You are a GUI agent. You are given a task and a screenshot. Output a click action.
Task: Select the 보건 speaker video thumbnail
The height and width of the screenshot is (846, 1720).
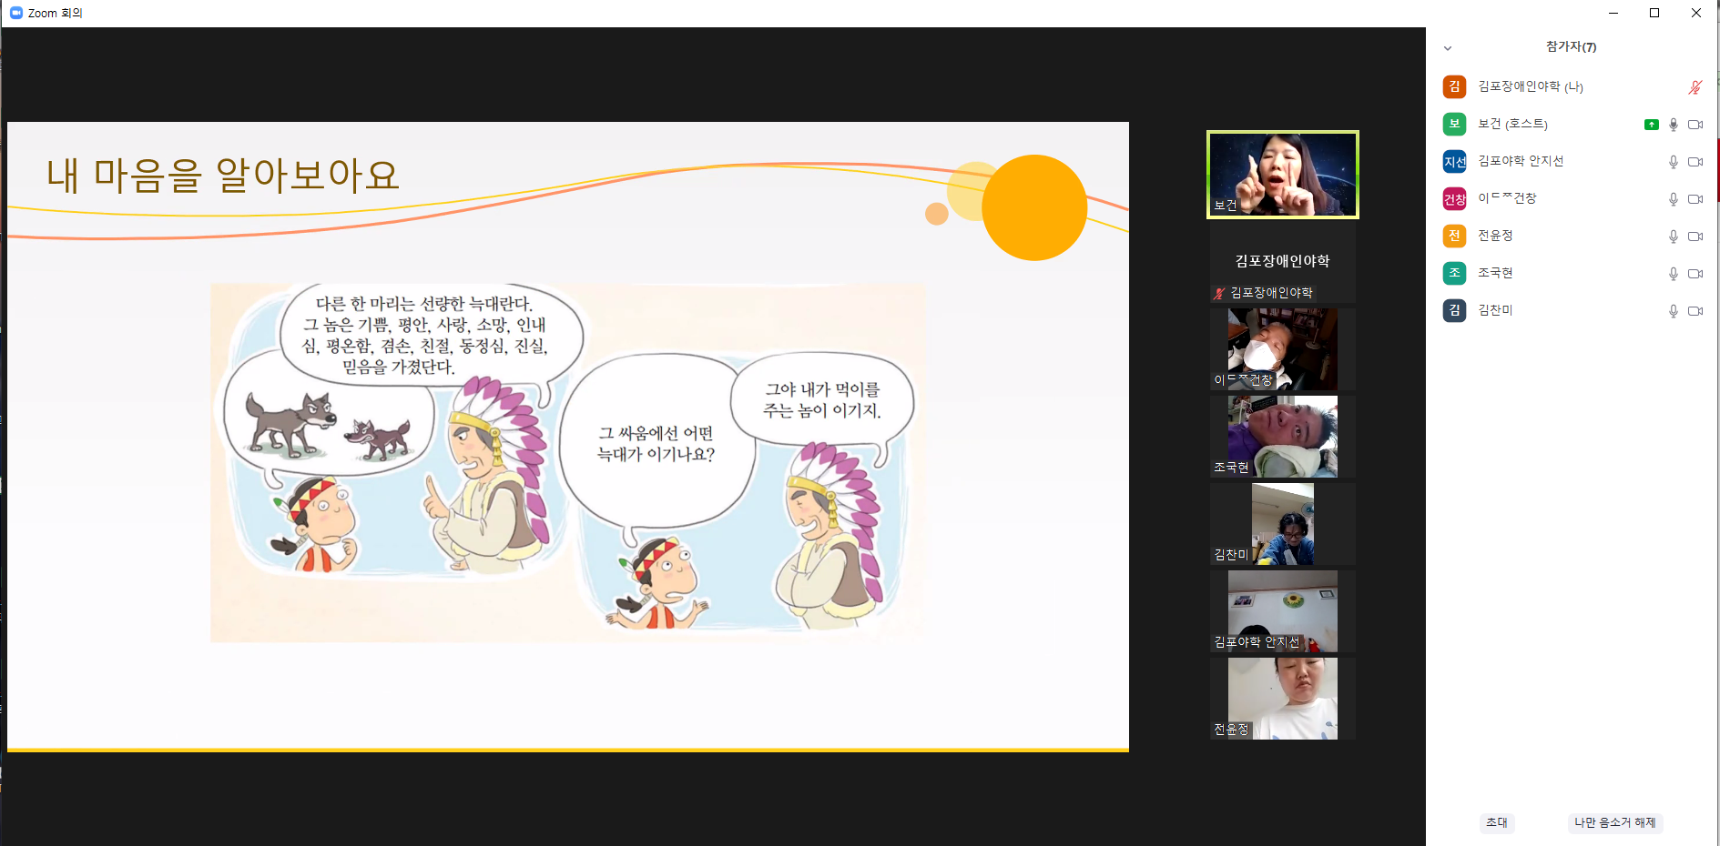[1282, 175]
